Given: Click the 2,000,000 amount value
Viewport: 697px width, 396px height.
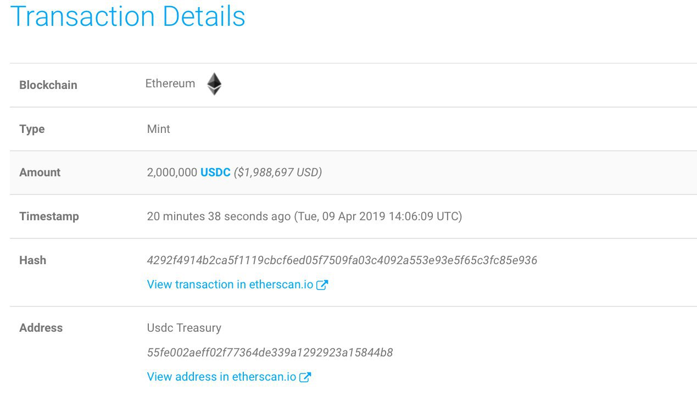Looking at the screenshot, I should tap(172, 172).
